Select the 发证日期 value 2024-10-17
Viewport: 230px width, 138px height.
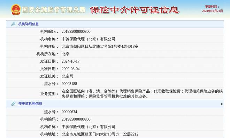click(70, 61)
